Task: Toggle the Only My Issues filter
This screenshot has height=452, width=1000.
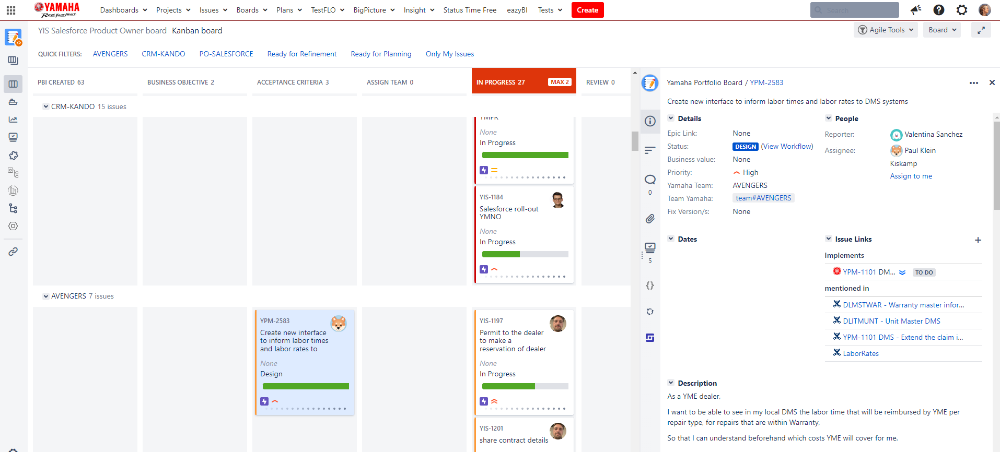Action: 450,54
